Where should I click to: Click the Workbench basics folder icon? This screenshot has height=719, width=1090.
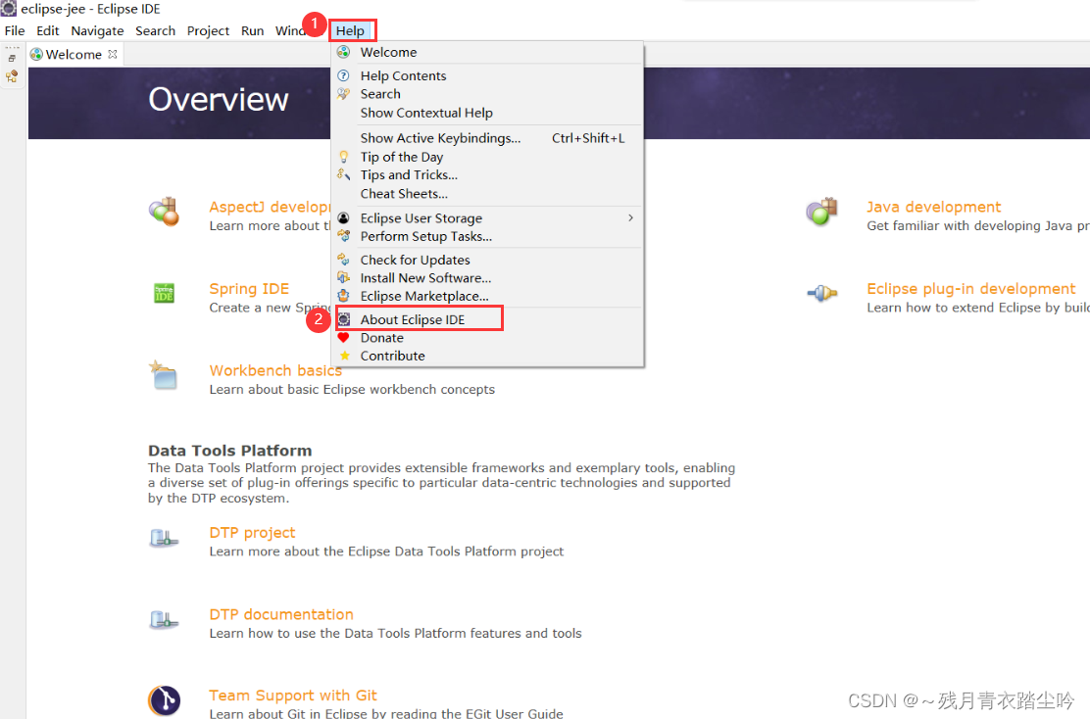[164, 375]
